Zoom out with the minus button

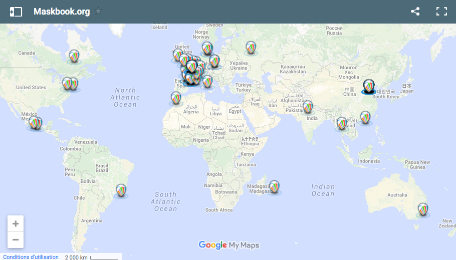click(x=16, y=240)
